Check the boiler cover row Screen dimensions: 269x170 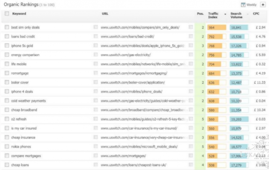click(7, 82)
